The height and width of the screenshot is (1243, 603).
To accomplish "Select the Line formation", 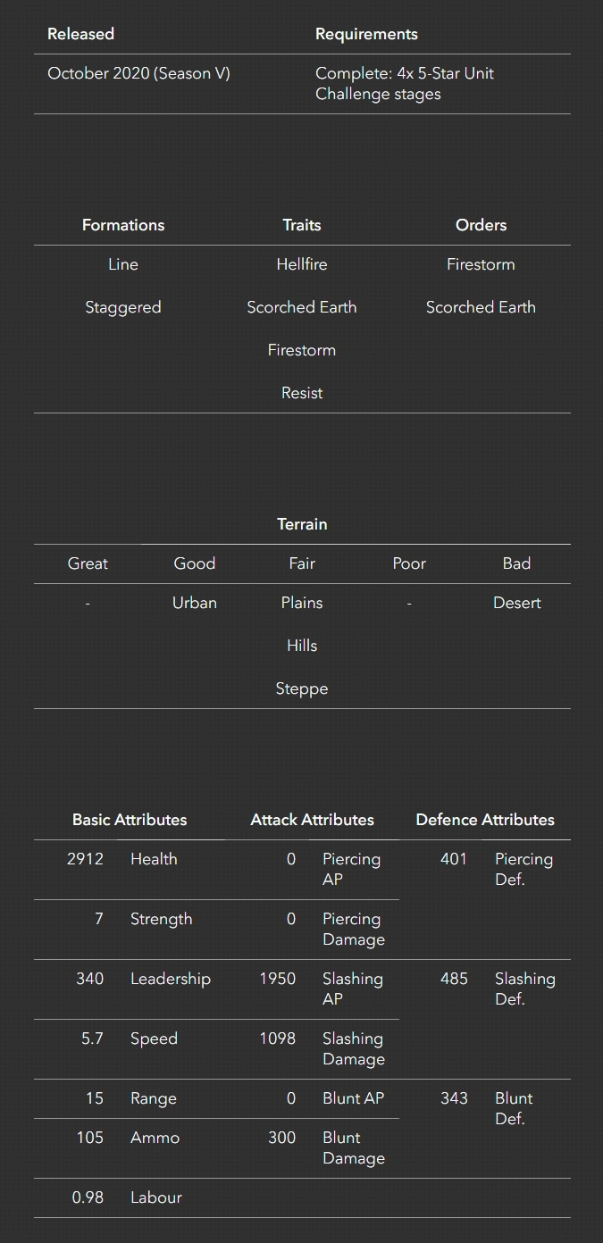I will 123,264.
